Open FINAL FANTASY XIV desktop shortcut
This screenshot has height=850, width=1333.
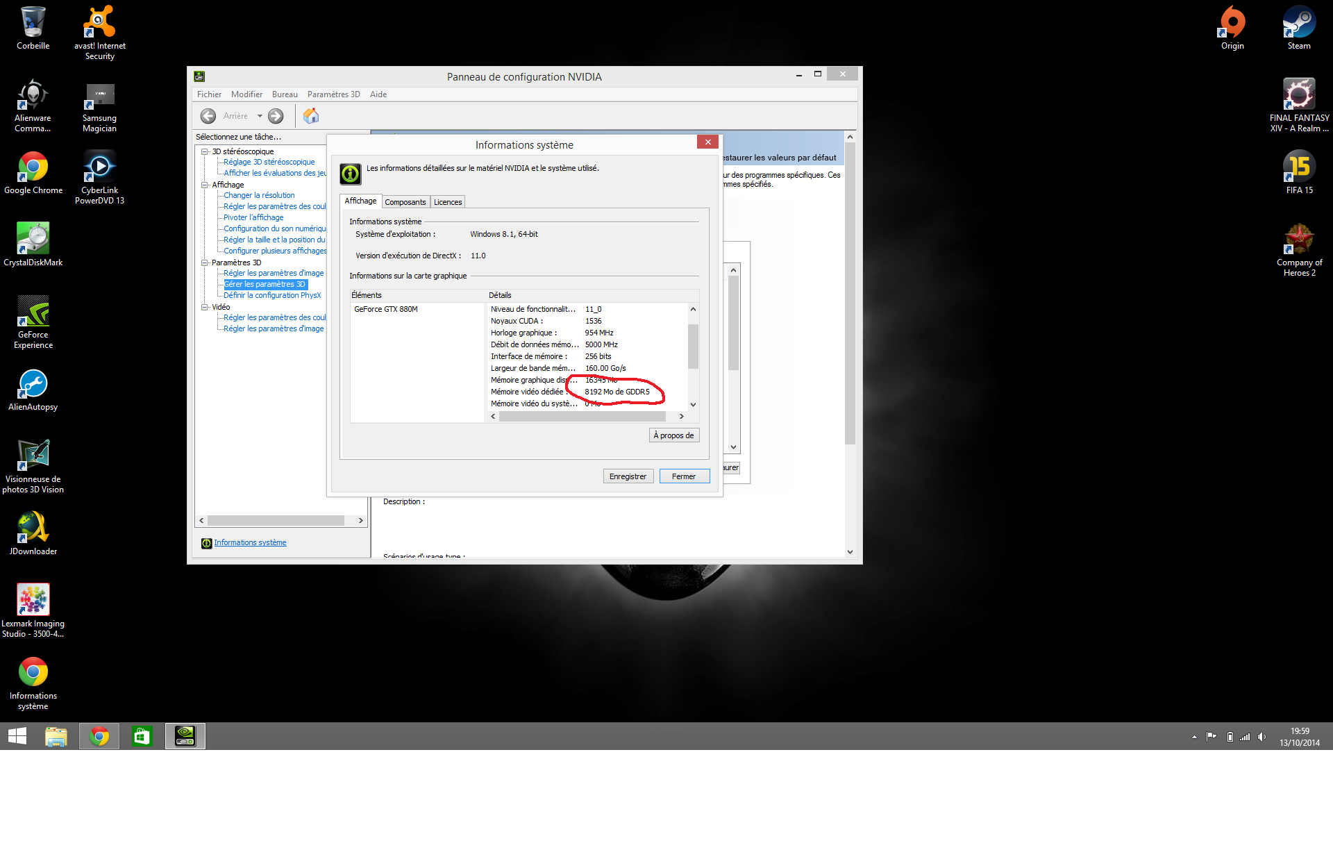click(1299, 105)
